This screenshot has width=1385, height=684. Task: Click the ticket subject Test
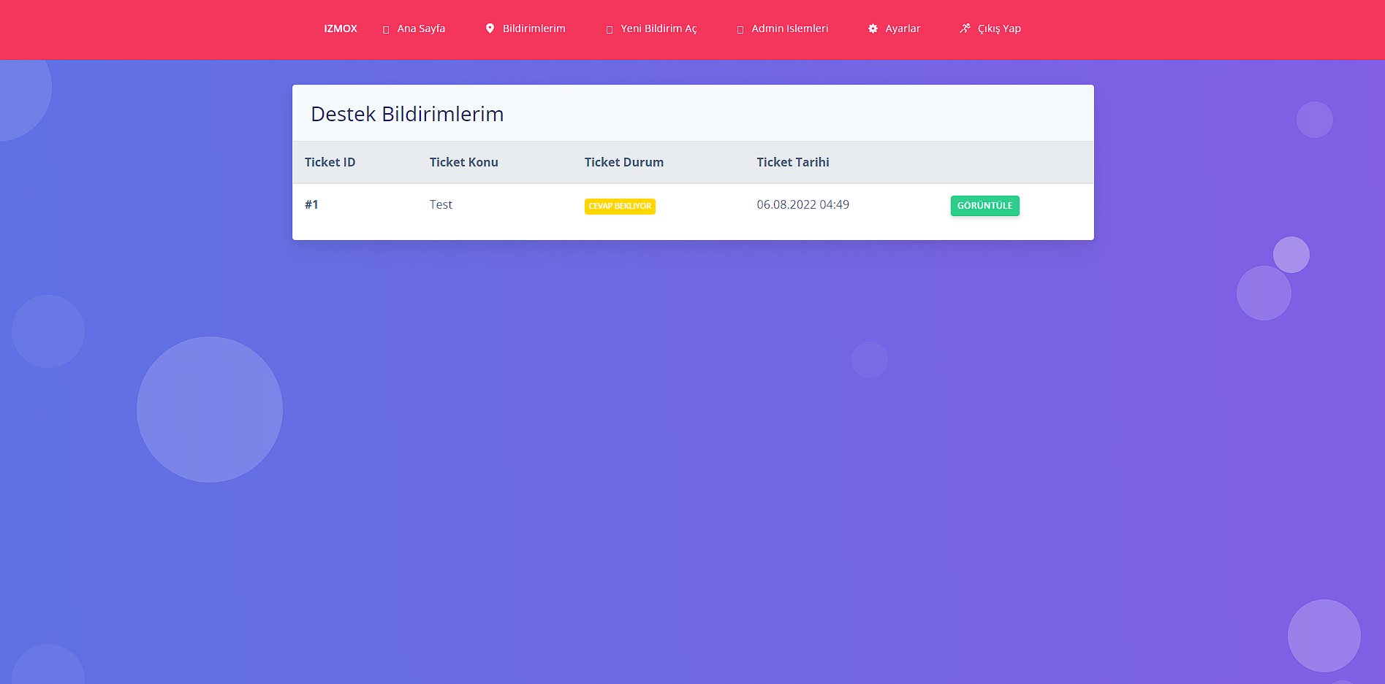pyautogui.click(x=441, y=205)
